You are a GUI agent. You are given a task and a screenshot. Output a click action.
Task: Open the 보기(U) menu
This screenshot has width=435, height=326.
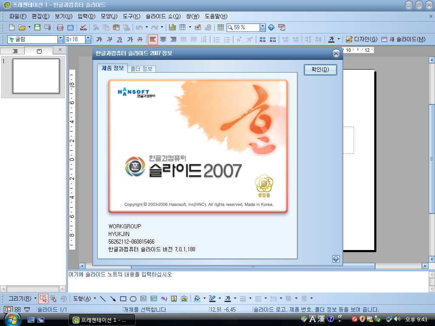tap(64, 17)
